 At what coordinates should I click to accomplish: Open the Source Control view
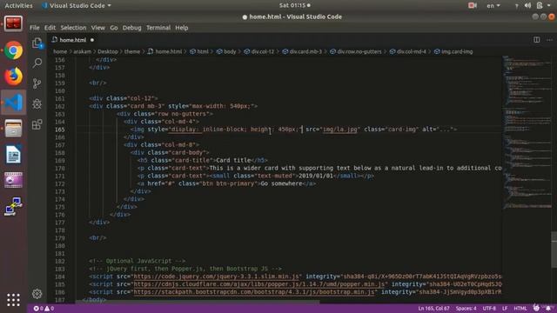click(37, 83)
